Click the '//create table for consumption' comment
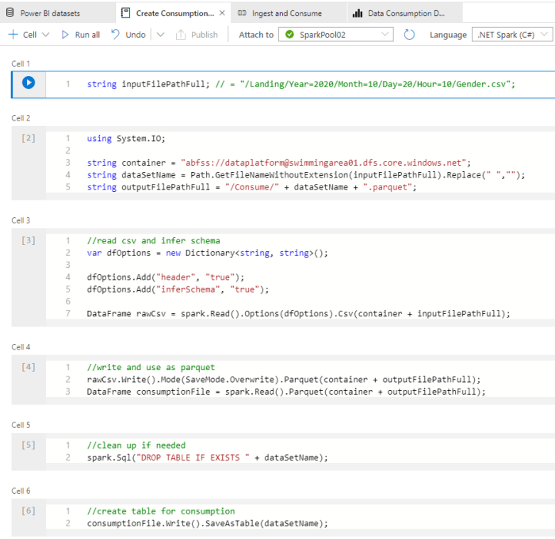This screenshot has height=539, width=555. [161, 511]
